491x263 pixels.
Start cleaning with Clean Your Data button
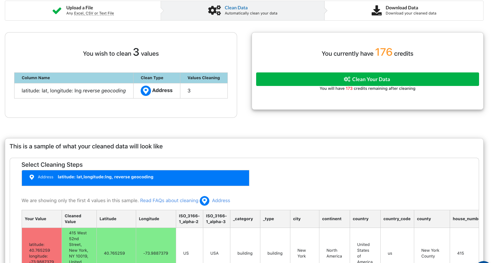click(367, 79)
